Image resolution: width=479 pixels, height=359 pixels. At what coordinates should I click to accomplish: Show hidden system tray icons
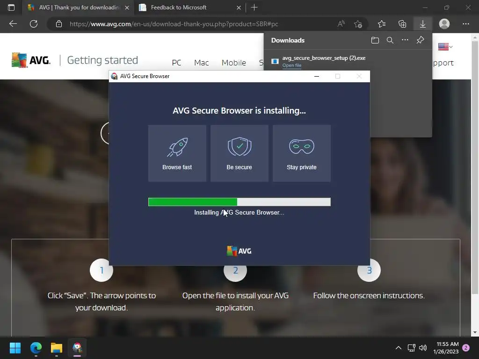coord(399,348)
